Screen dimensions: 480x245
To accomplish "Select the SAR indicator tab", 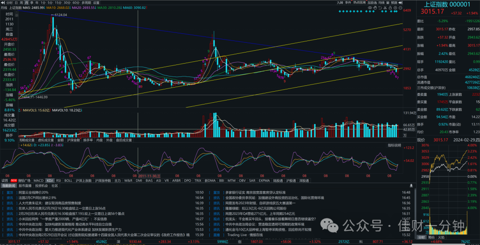I will pyautogui.click(x=252, y=181).
